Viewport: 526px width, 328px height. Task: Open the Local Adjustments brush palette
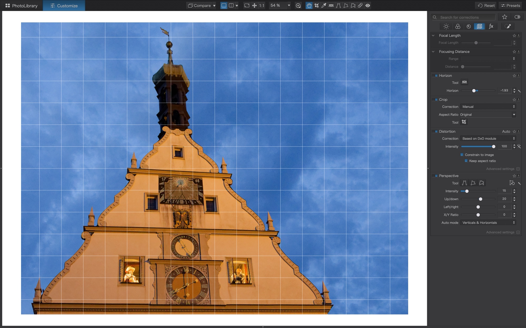point(508,26)
